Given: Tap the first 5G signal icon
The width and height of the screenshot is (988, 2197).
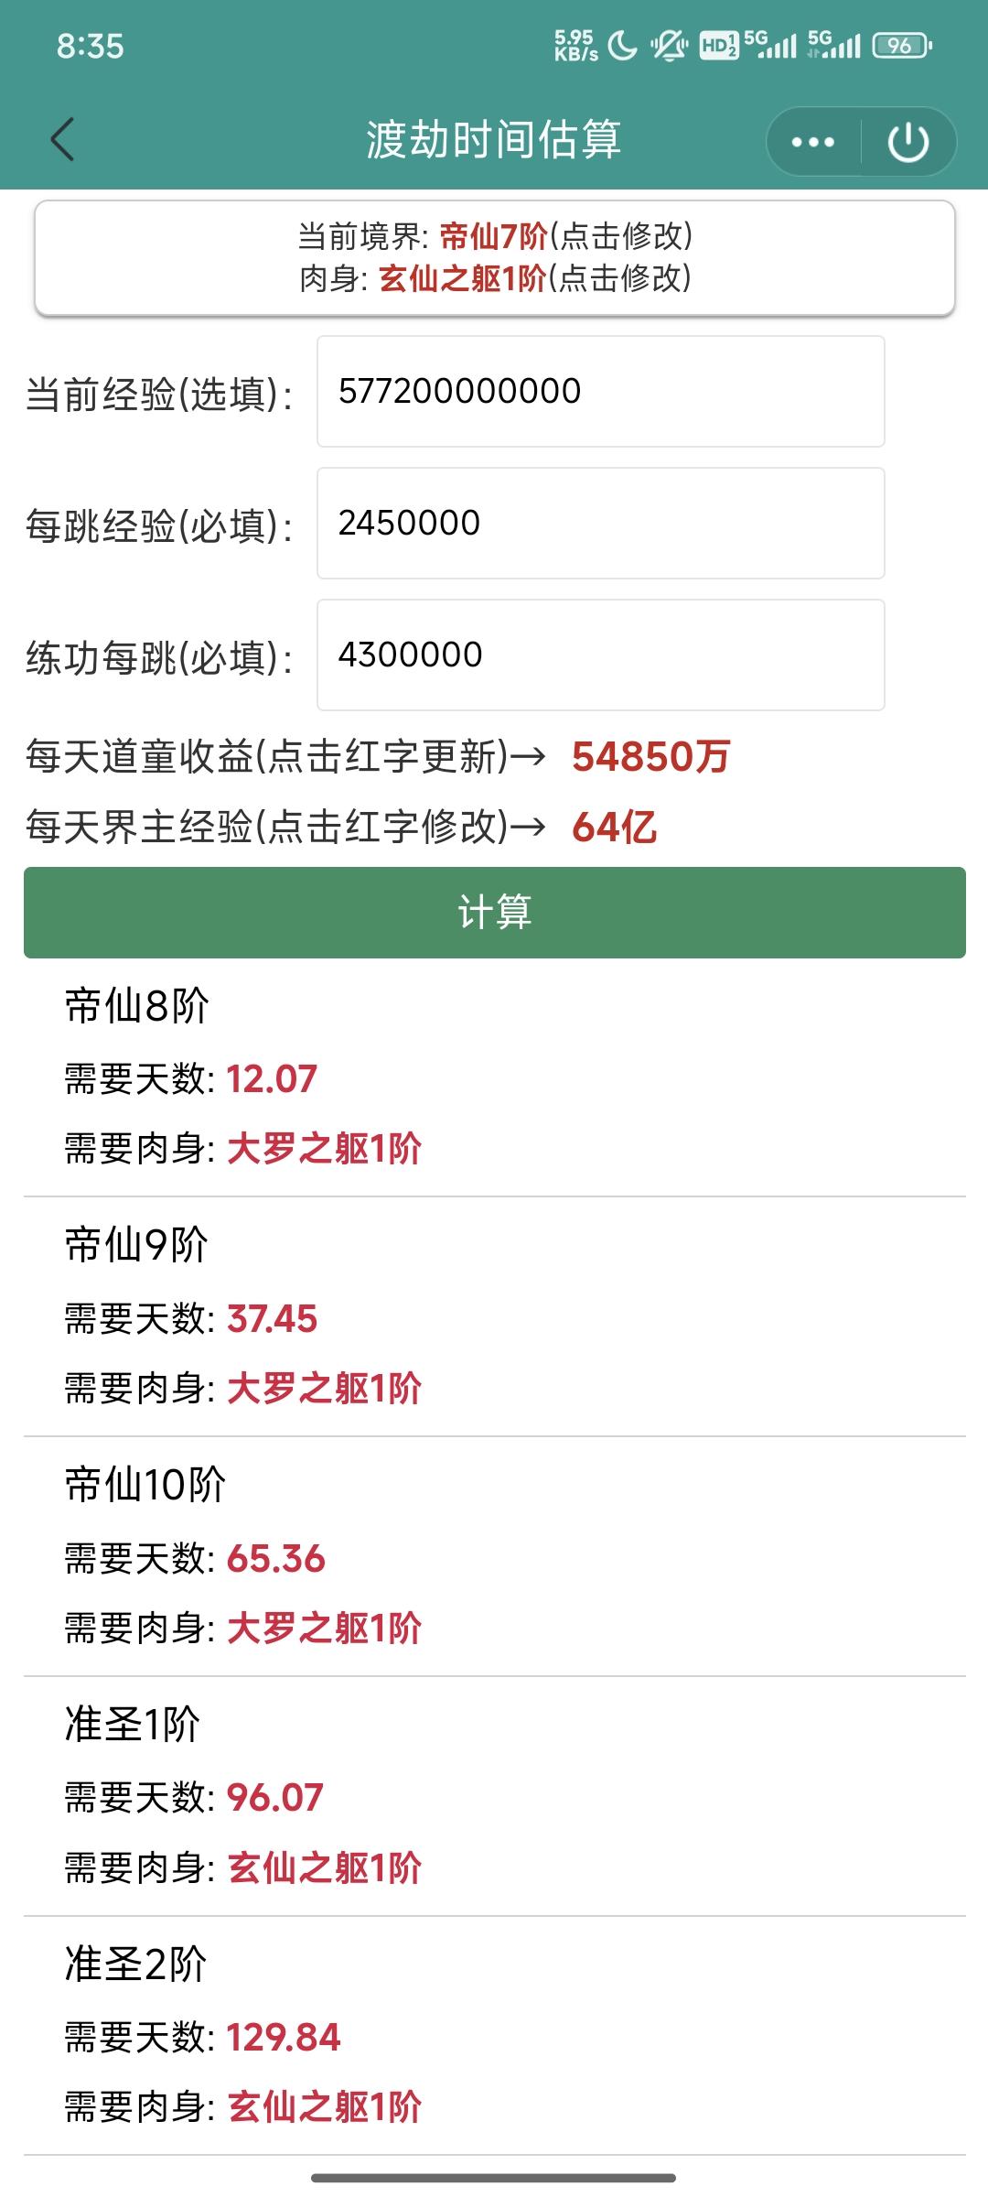Looking at the screenshot, I should (769, 45).
